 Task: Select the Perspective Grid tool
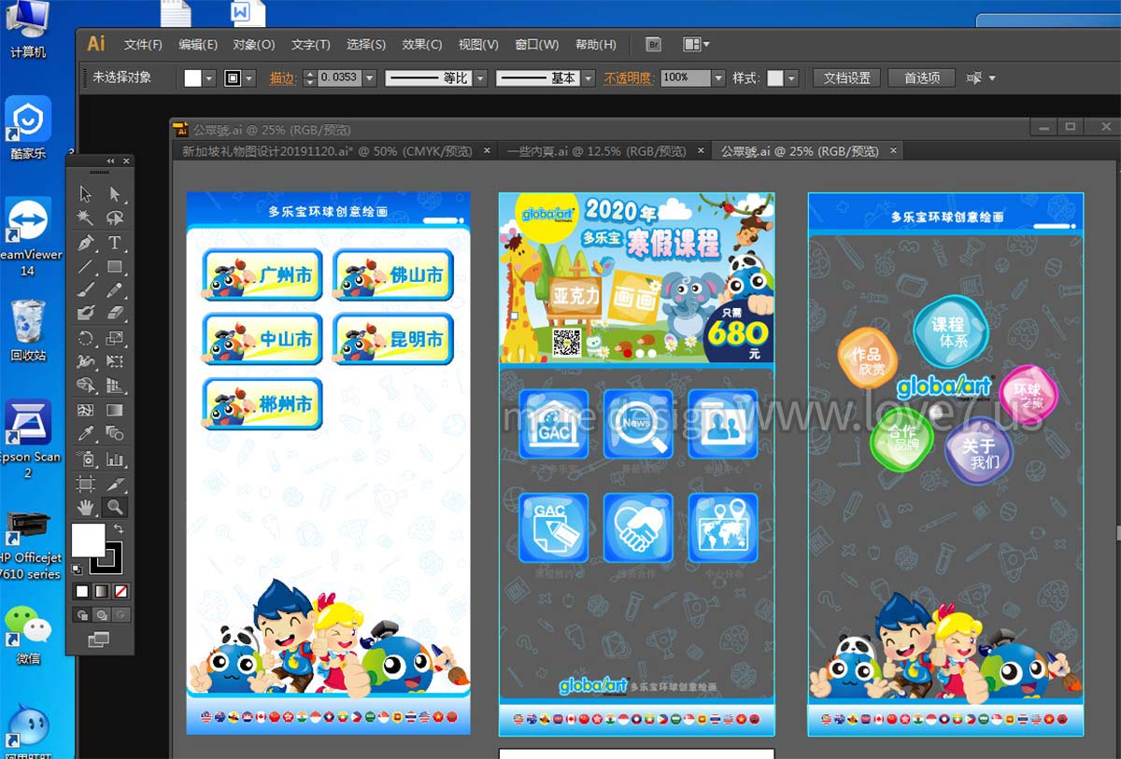tap(115, 385)
